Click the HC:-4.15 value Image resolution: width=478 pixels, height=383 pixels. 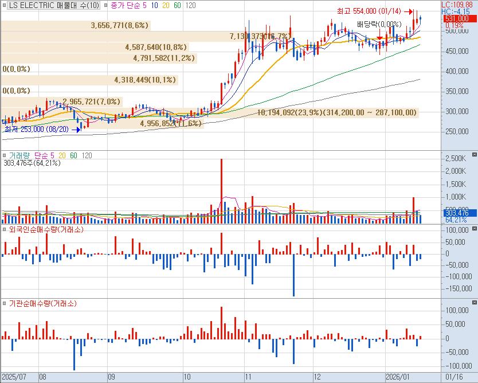[x=456, y=11]
